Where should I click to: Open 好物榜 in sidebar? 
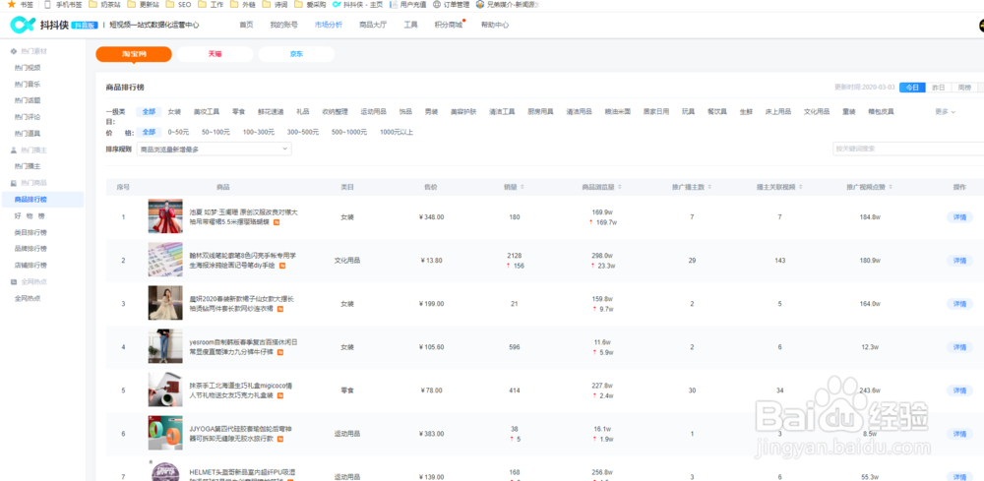28,215
